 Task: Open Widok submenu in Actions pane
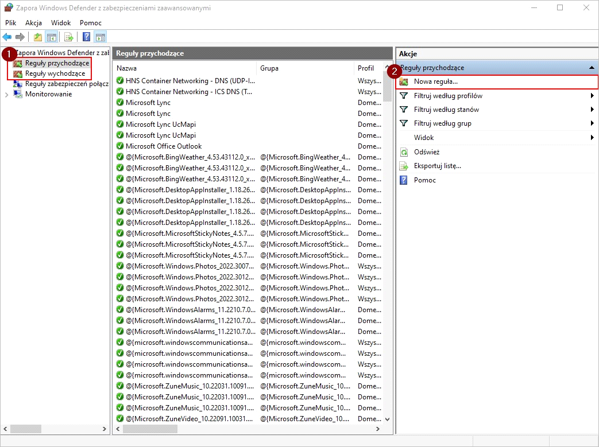coord(497,137)
